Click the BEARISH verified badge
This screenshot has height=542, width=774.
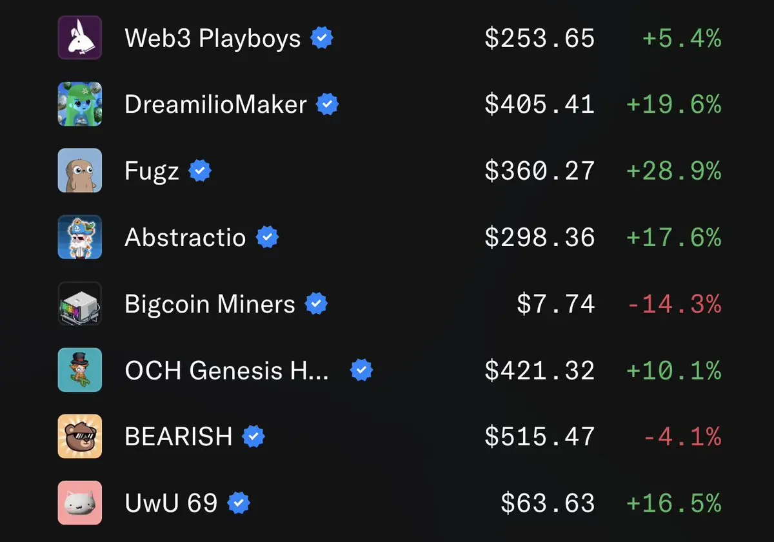(x=253, y=437)
